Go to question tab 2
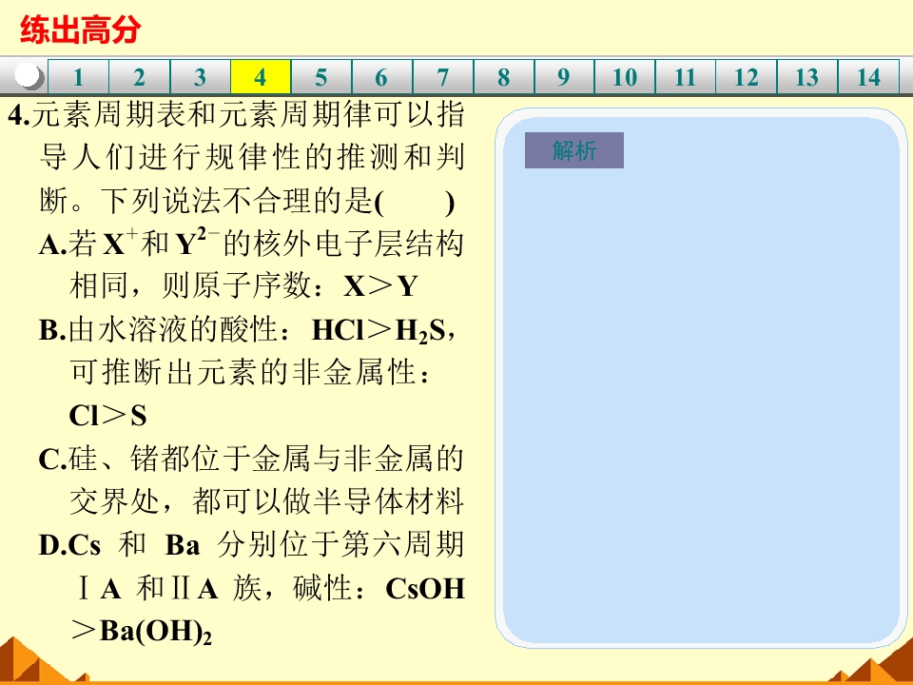Image resolution: width=913 pixels, height=685 pixels. [139, 77]
